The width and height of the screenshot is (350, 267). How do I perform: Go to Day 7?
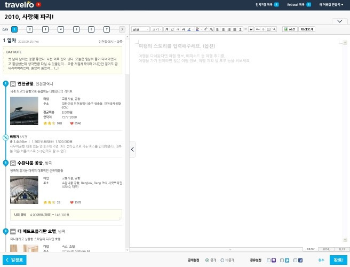click(107, 29)
